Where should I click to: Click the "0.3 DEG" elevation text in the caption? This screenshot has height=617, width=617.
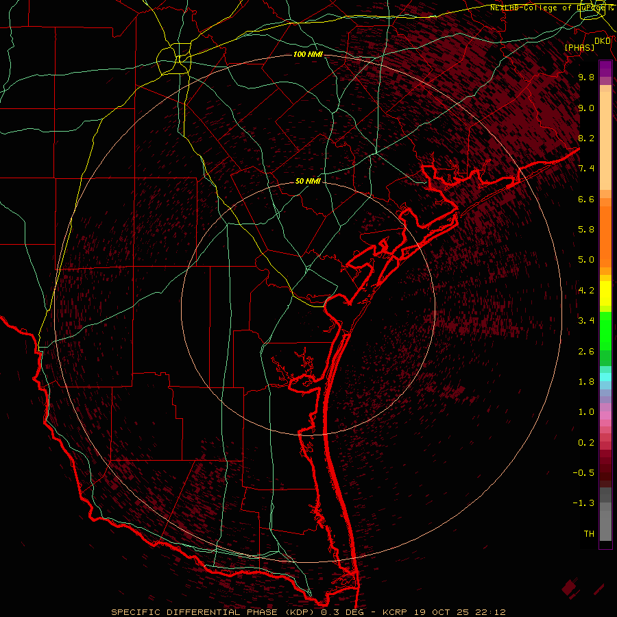point(342,612)
